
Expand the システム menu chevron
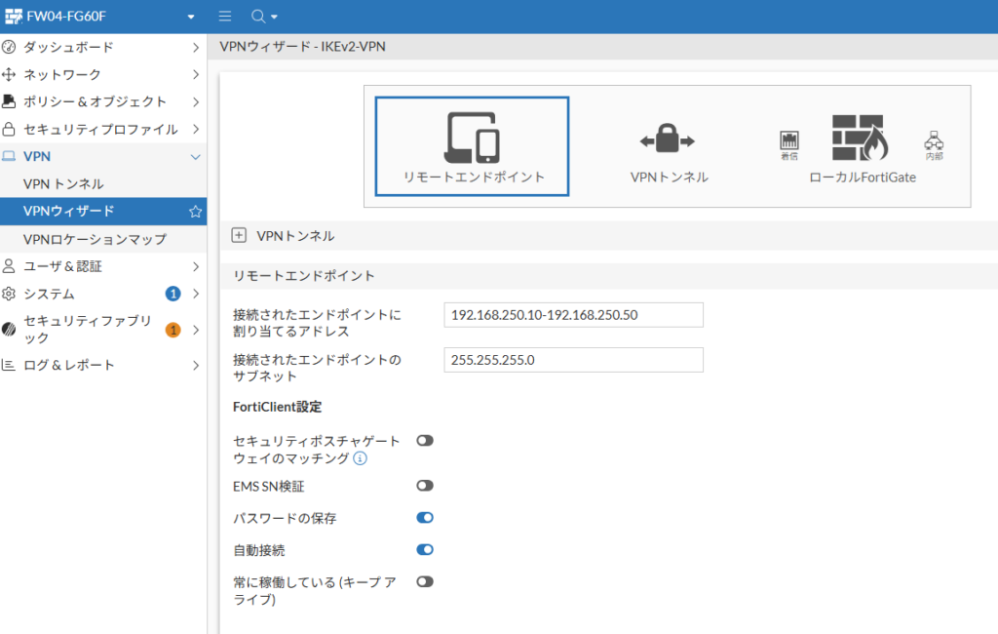[x=195, y=294]
